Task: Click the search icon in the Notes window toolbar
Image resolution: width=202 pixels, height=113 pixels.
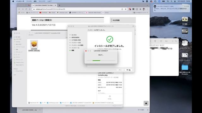Action: click(176, 41)
